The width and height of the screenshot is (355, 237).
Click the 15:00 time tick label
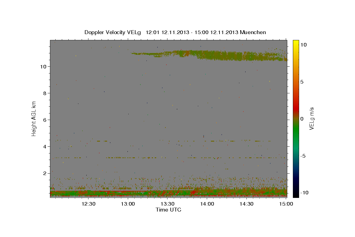(286, 204)
